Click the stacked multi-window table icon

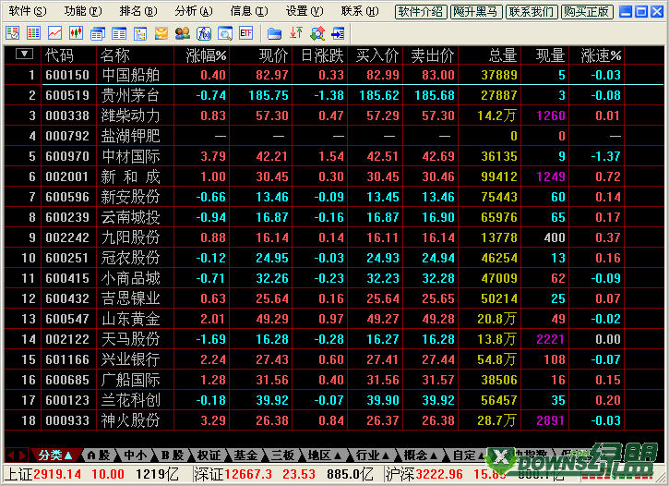[x=98, y=33]
